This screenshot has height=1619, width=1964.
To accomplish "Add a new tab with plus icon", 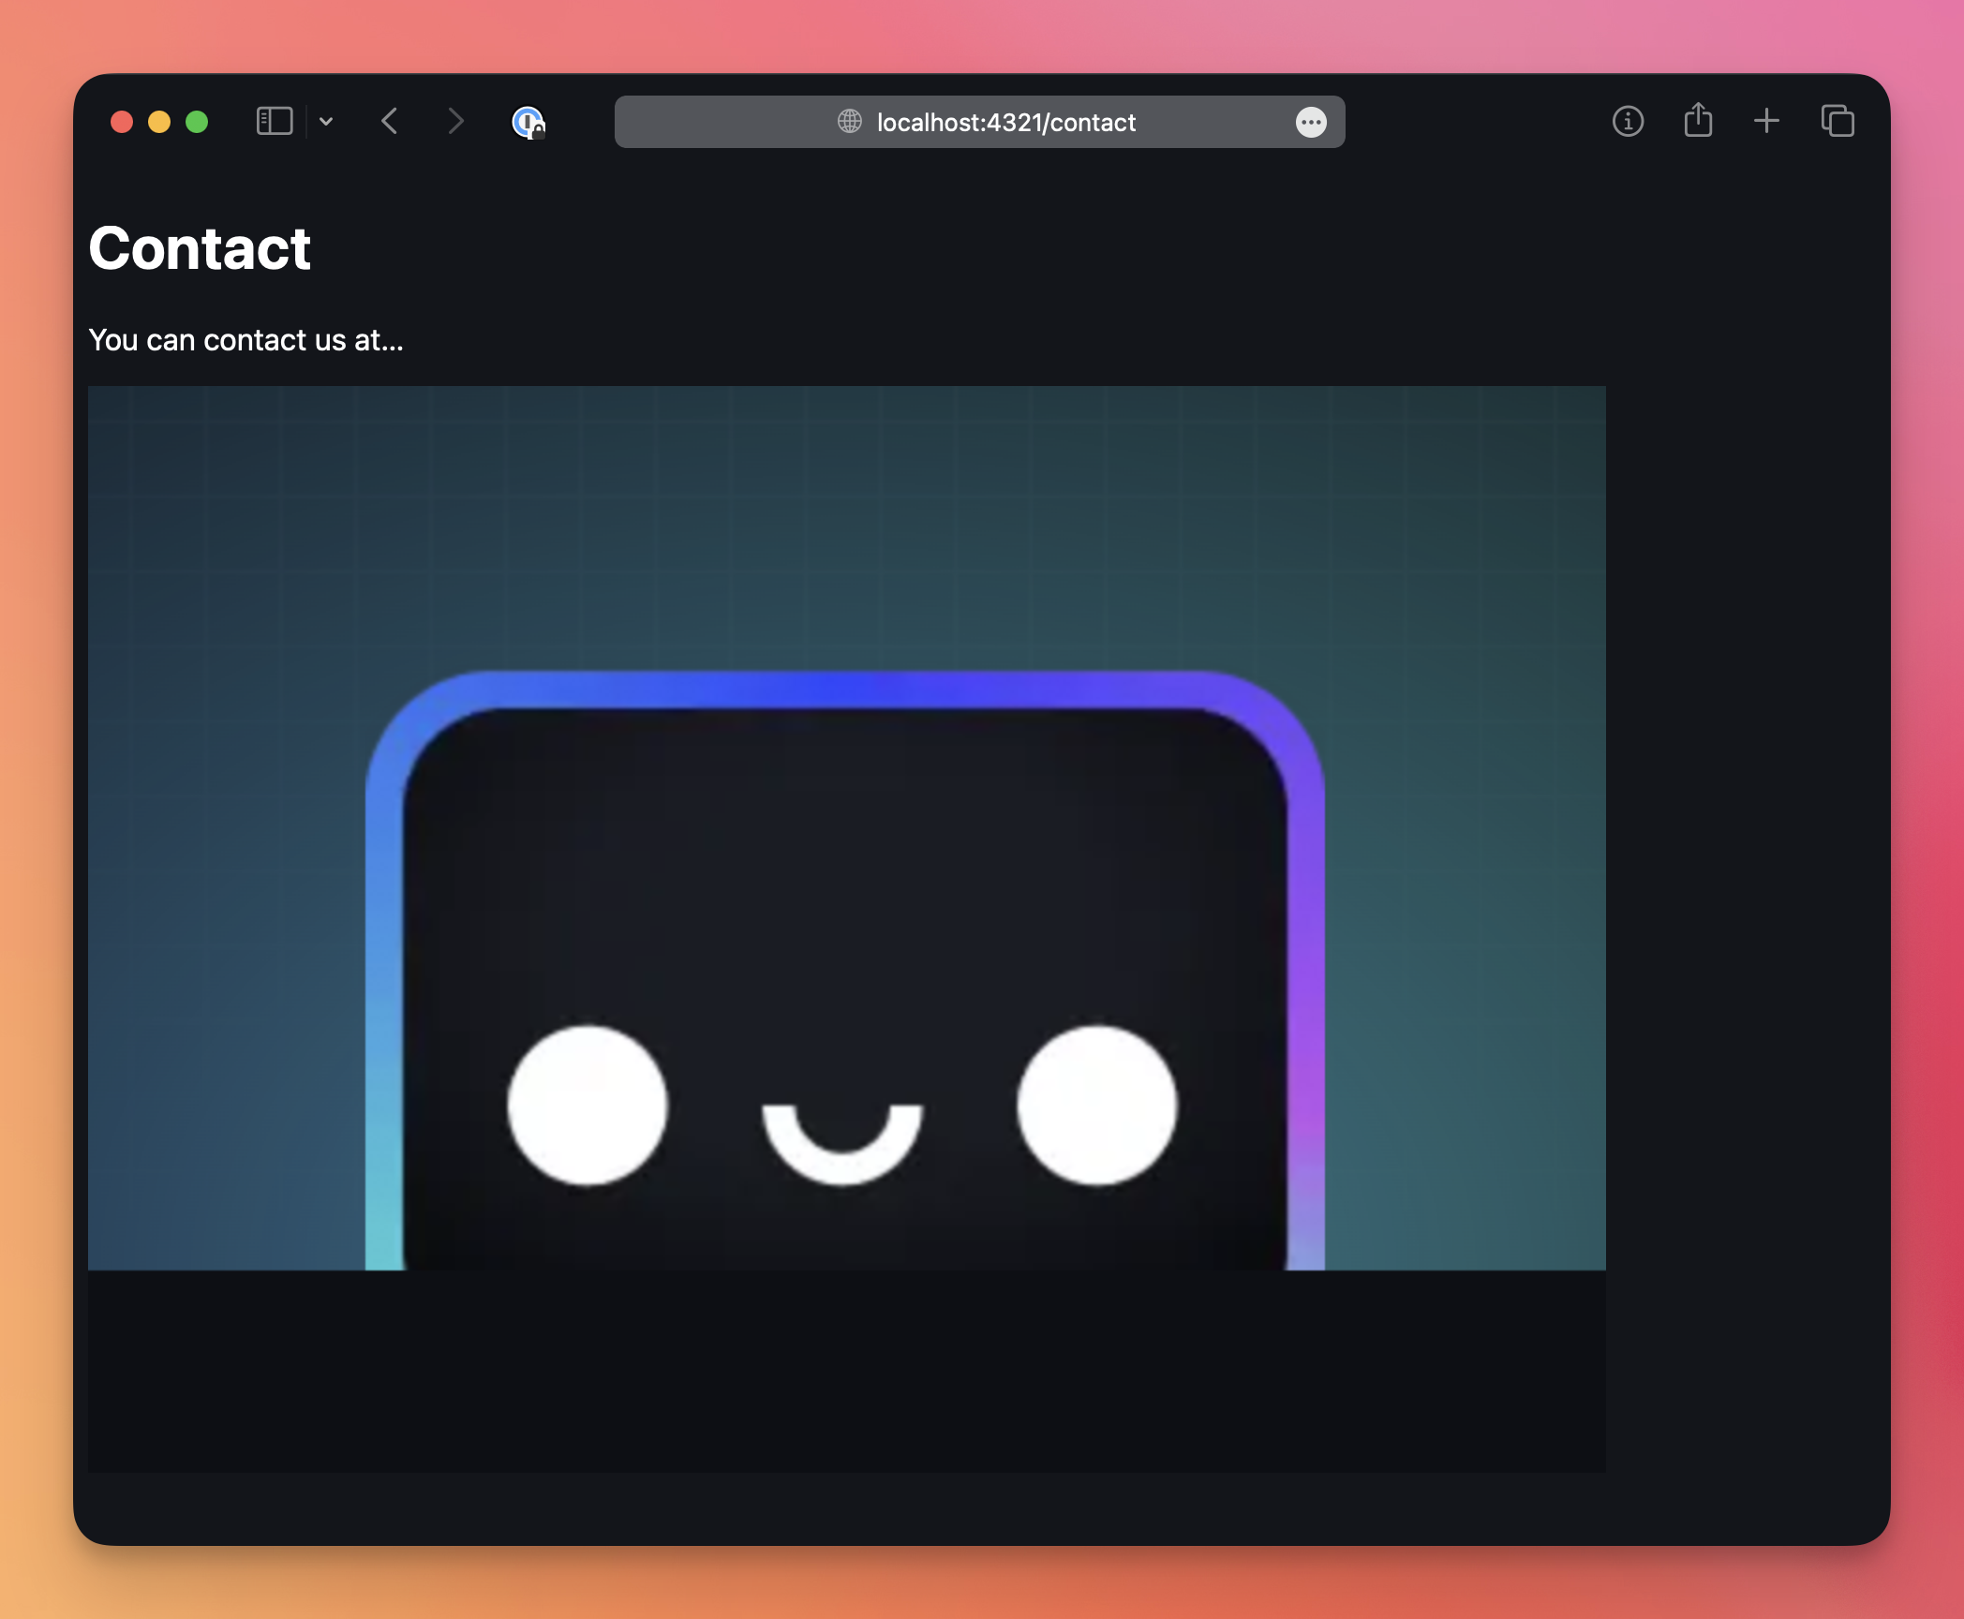I will pos(1766,121).
